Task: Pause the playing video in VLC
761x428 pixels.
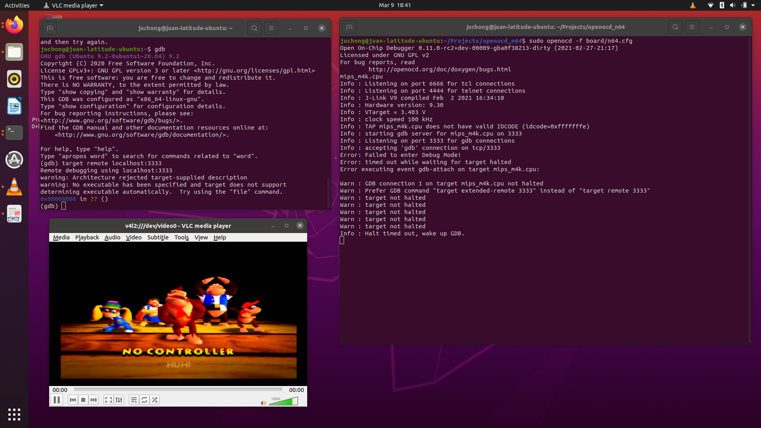Action: coord(57,400)
